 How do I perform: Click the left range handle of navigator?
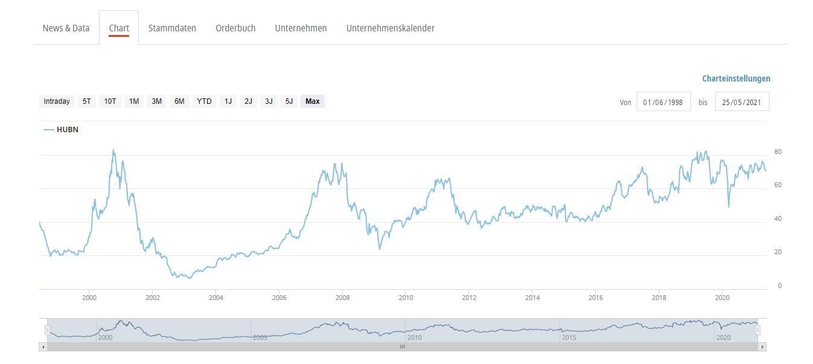47,330
